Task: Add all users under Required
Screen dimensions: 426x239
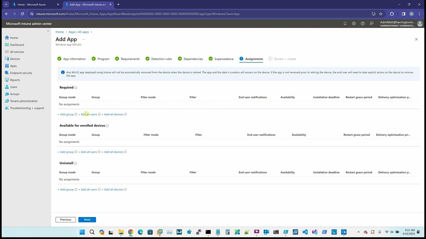Action: pyautogui.click(x=88, y=115)
